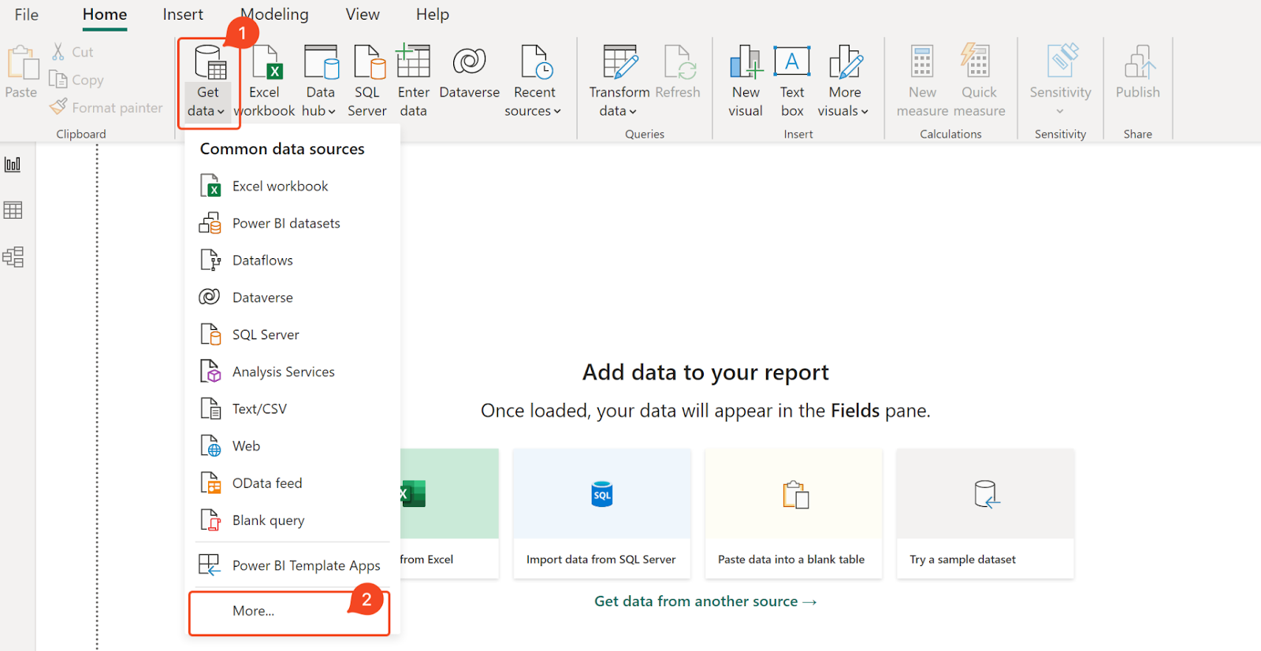
Task: Click the Import data from Excel card
Action: pyautogui.click(x=449, y=513)
